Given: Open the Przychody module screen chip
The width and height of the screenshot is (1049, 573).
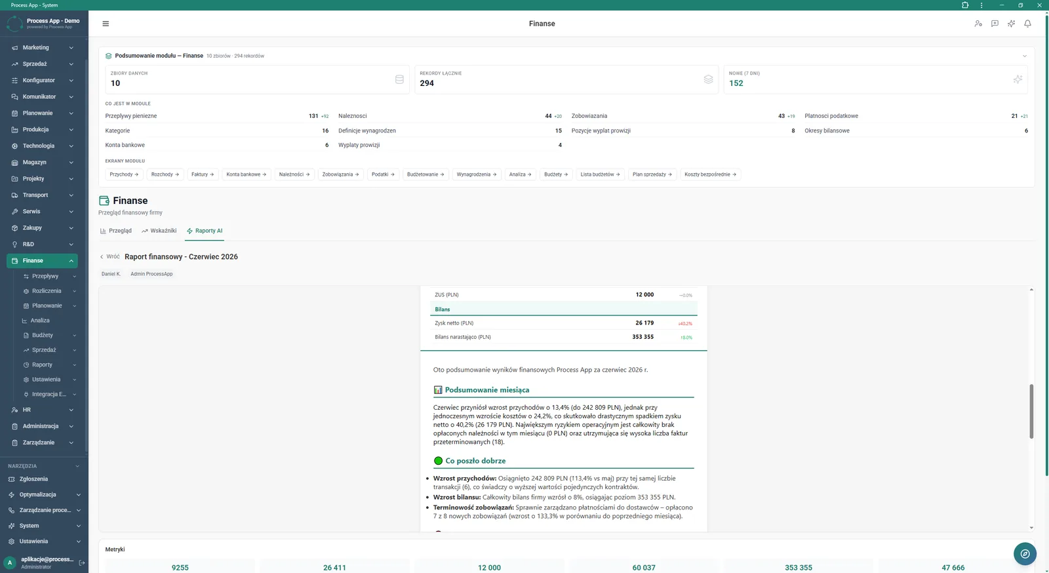Looking at the screenshot, I should (124, 174).
